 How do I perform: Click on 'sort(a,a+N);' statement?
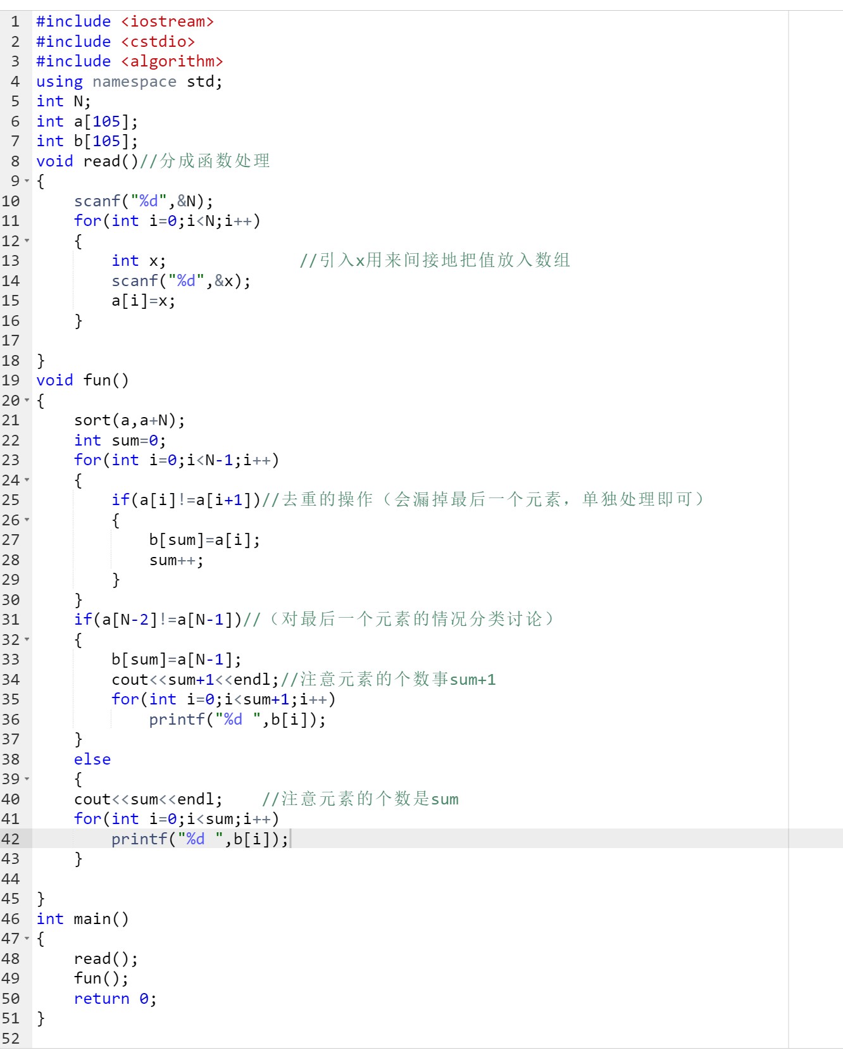click(x=130, y=420)
